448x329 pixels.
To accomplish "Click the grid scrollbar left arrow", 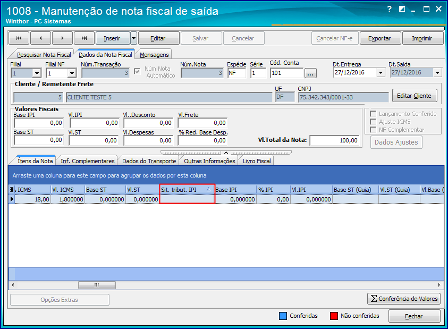I will [x=13, y=285].
